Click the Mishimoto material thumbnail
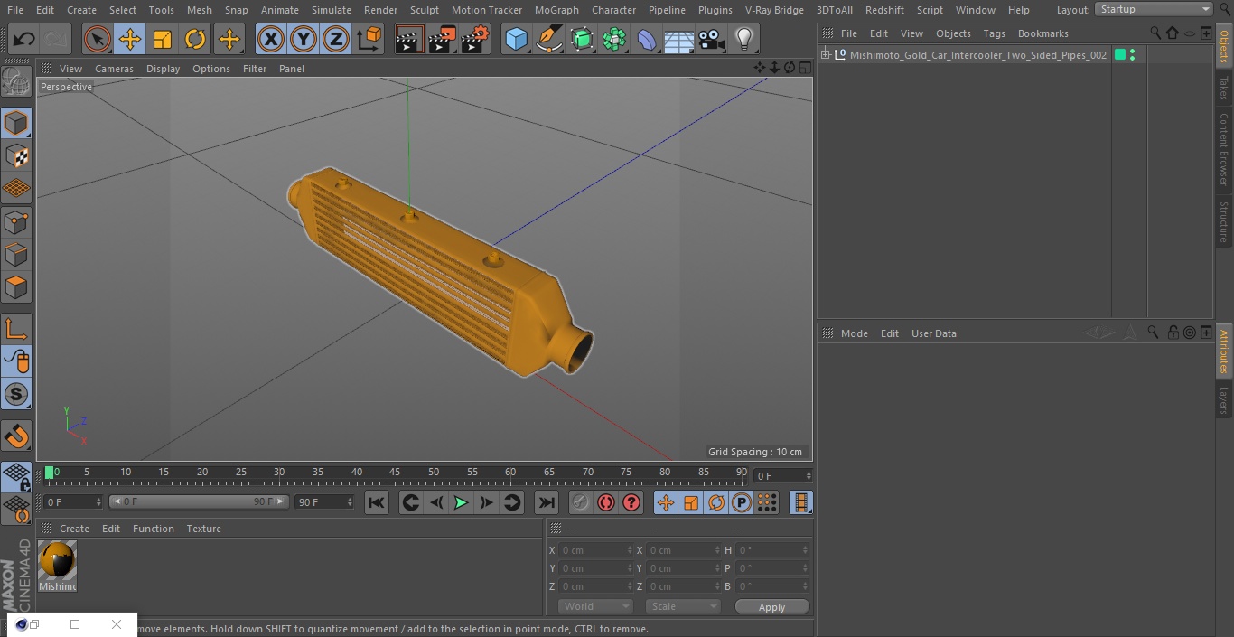Screen dimensions: 1234x637 point(58,561)
